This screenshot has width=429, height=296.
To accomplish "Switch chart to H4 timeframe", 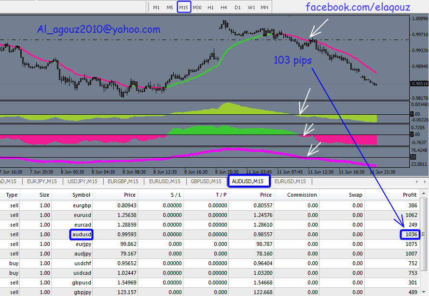I will [x=223, y=7].
